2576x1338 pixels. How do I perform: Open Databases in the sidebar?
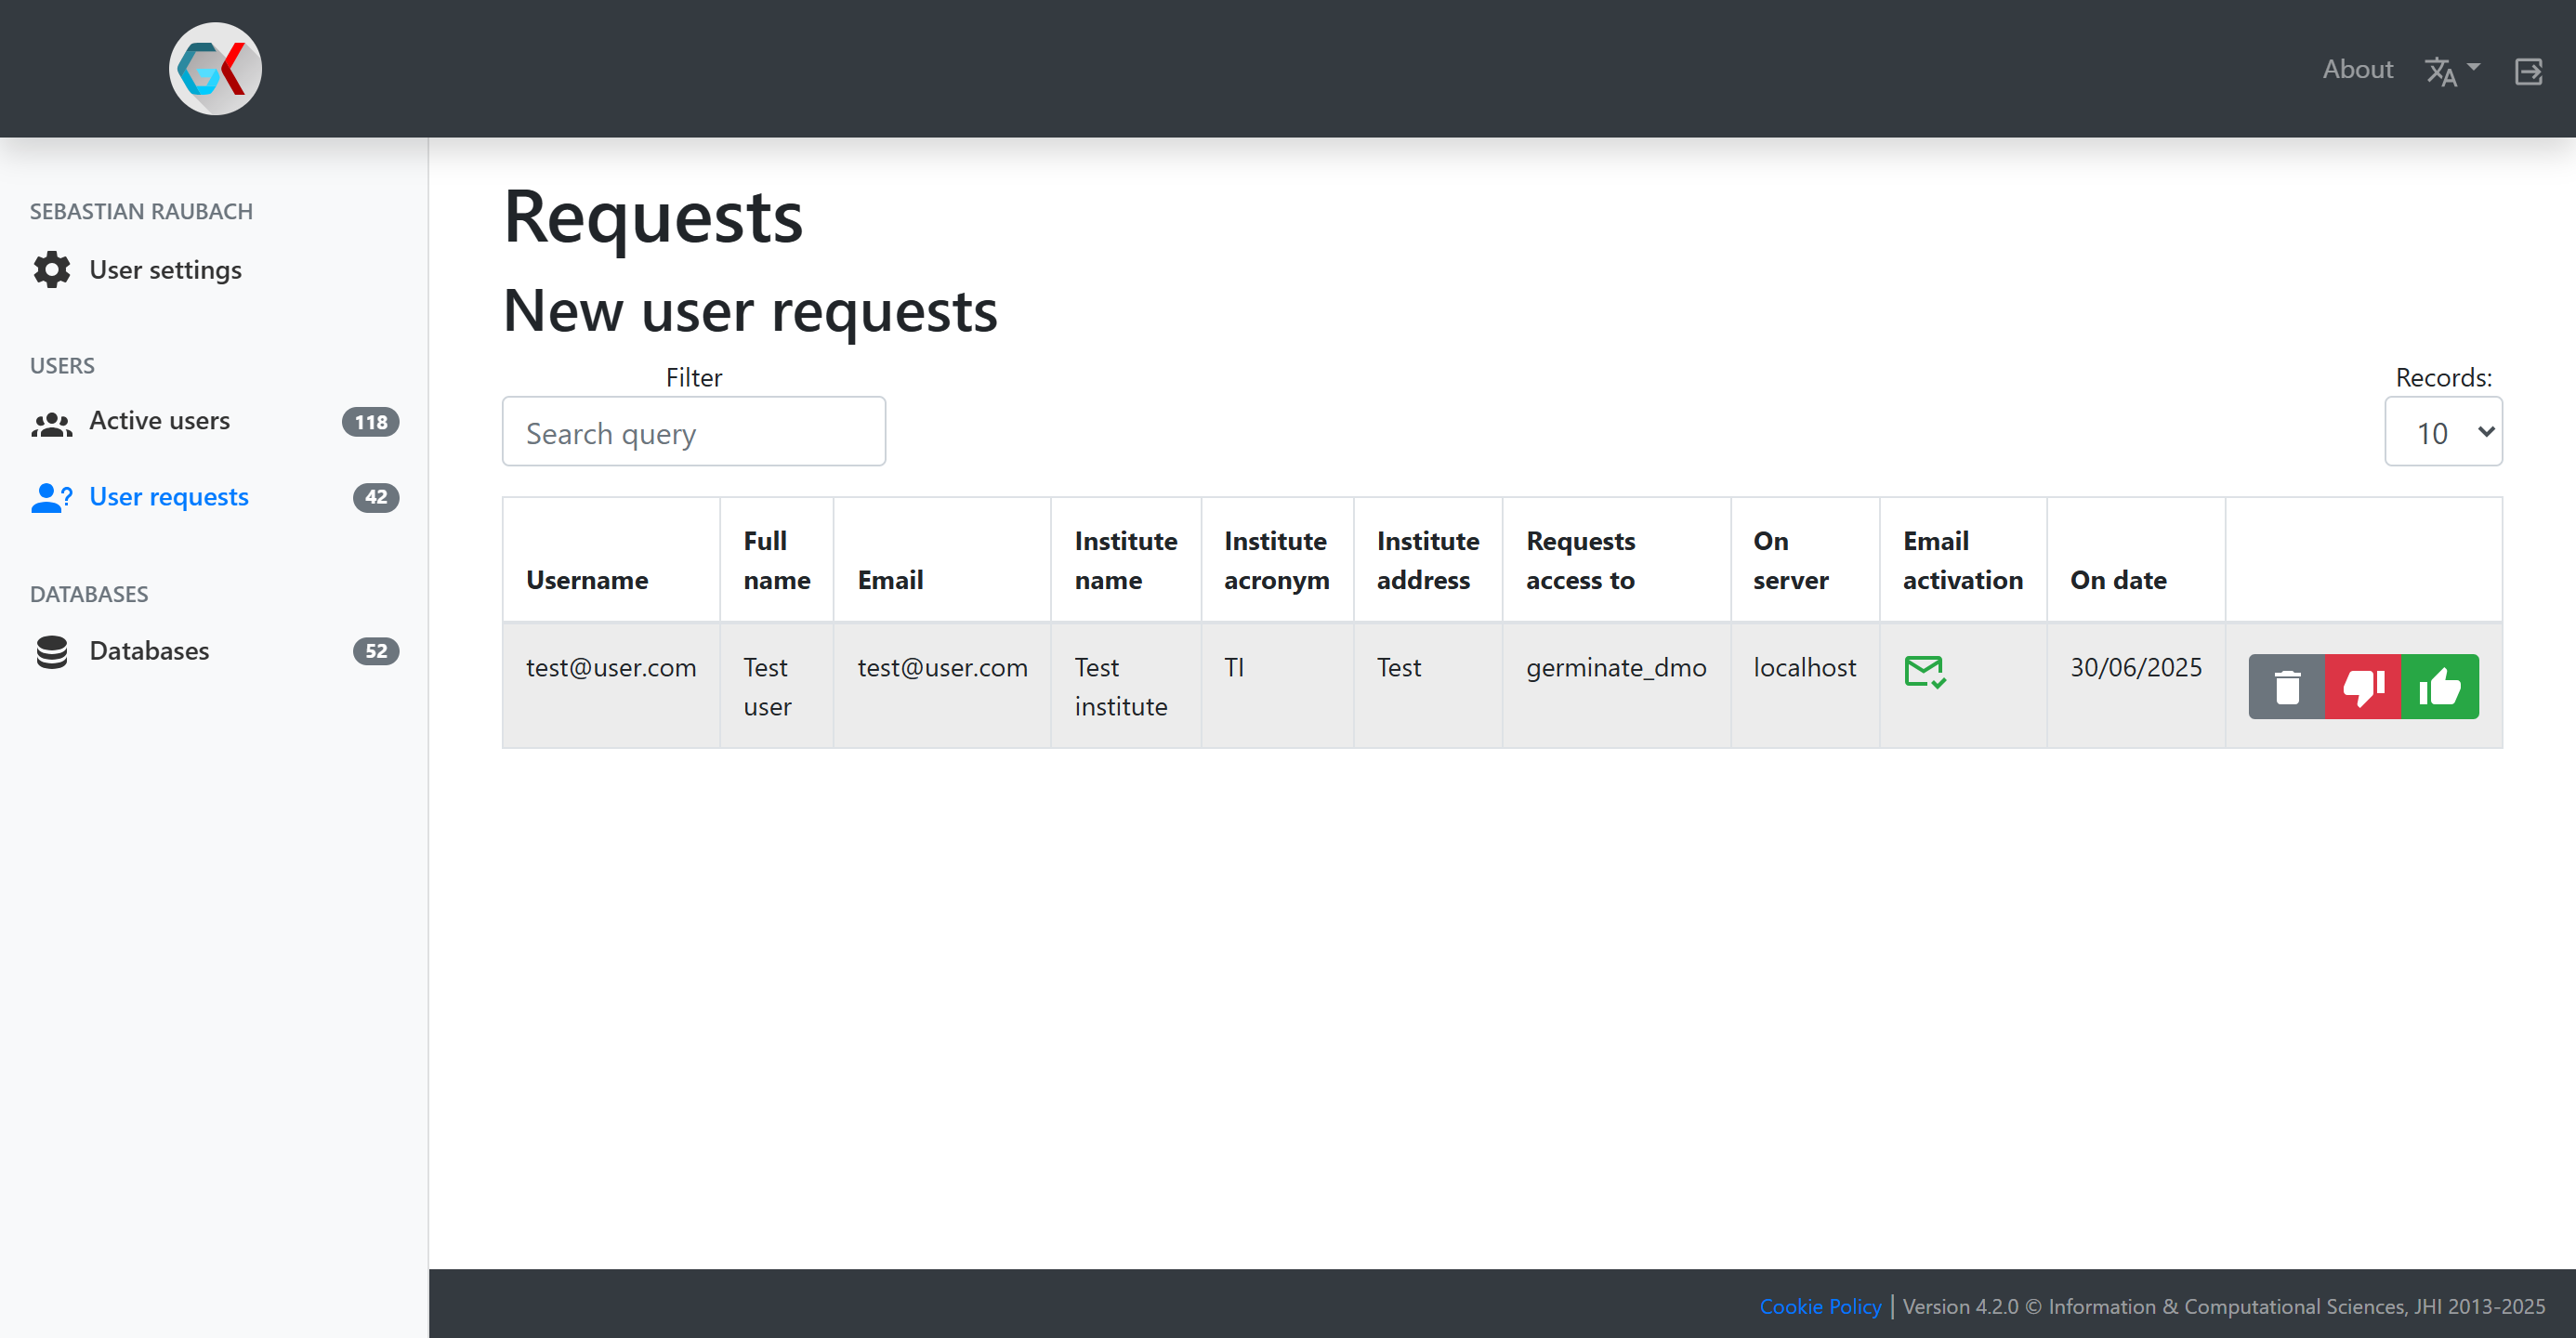tap(149, 651)
